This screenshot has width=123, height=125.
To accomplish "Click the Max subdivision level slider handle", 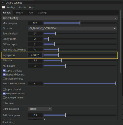I will coord(116,83).
